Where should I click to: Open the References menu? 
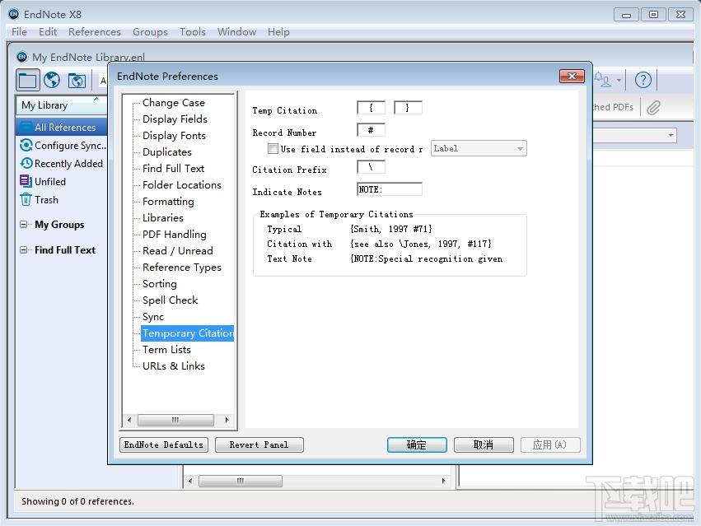(95, 32)
